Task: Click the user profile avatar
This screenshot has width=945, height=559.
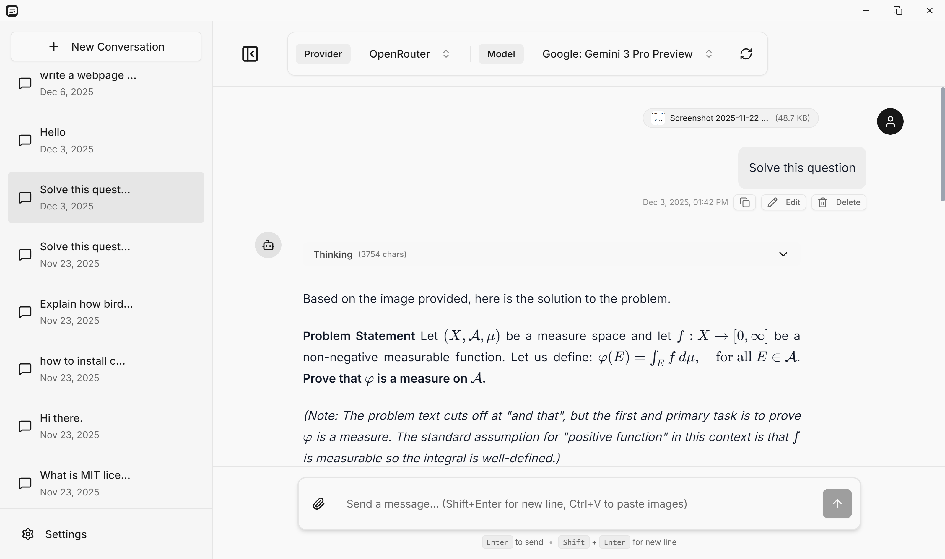Action: tap(890, 121)
